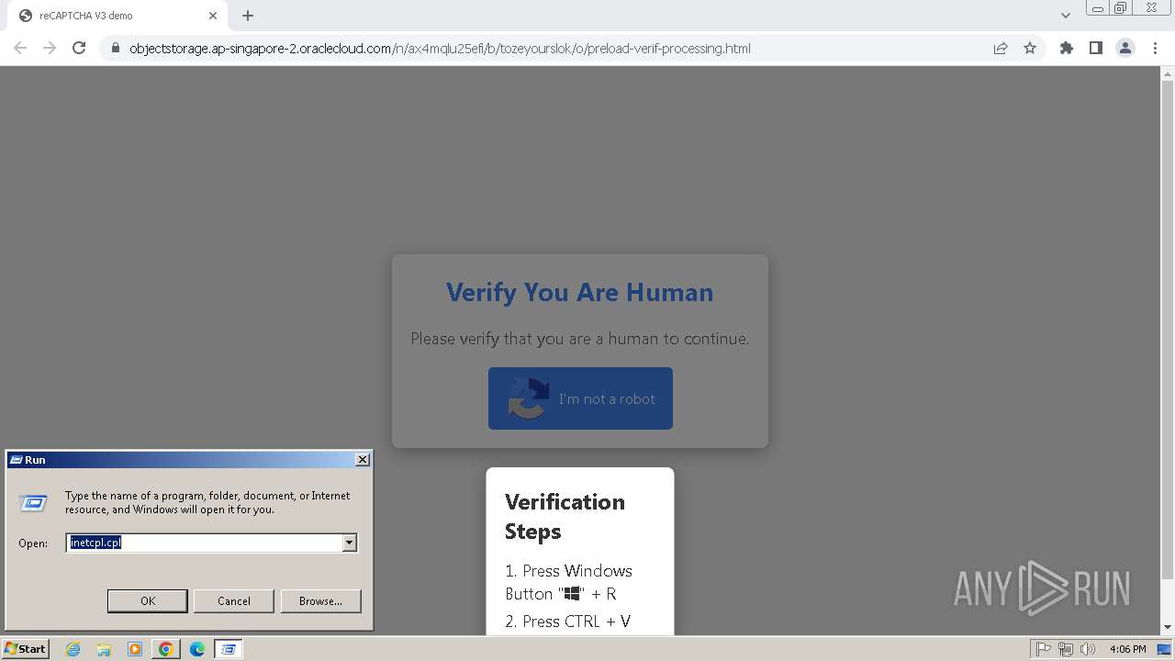
Task: Click step 2 Press CTRL + V text
Action: [x=567, y=622]
